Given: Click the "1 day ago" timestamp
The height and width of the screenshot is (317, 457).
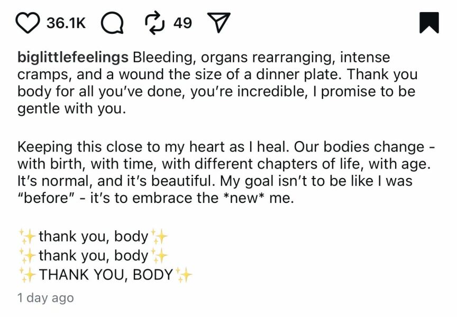Looking at the screenshot, I should pos(45,298).
